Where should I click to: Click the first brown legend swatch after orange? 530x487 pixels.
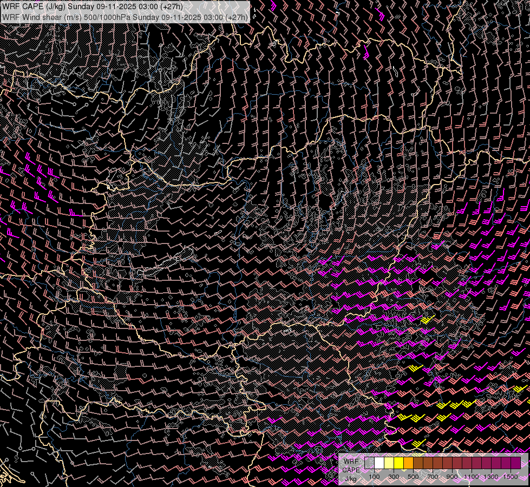click(x=418, y=463)
